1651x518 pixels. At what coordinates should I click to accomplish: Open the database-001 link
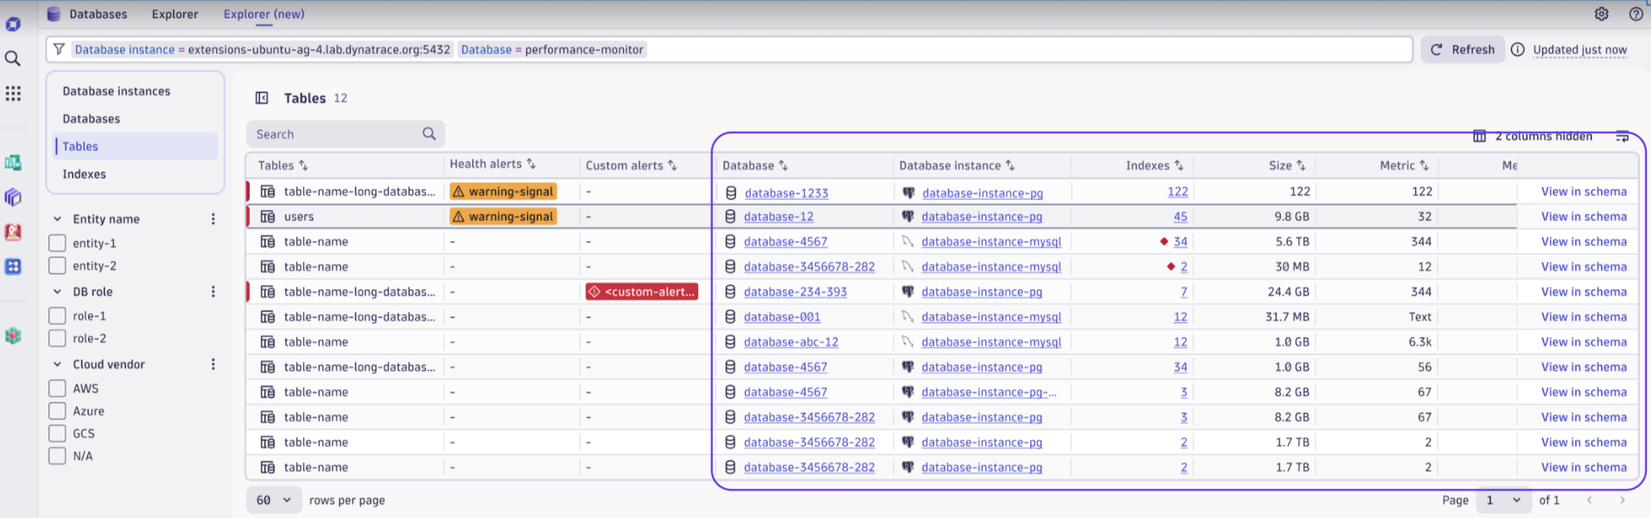(x=781, y=316)
